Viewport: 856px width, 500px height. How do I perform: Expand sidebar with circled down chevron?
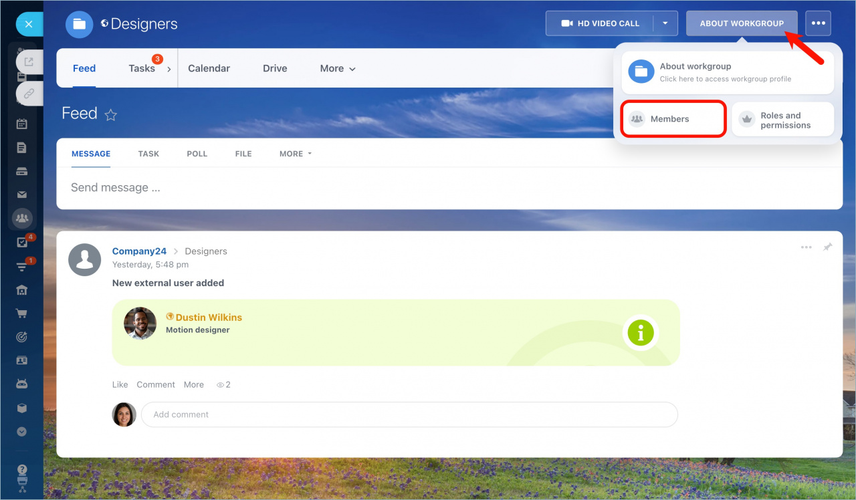(x=21, y=432)
